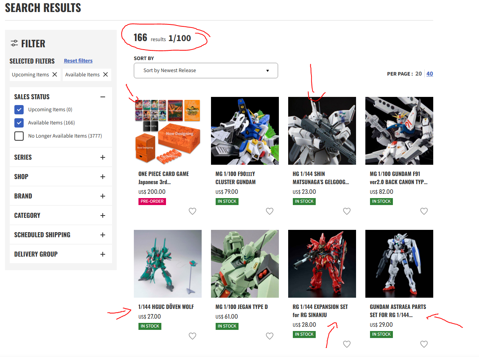Viewport: 479px width, 357px height.
Task: Click the green Döven Wolf product image
Action: pyautogui.click(x=168, y=264)
